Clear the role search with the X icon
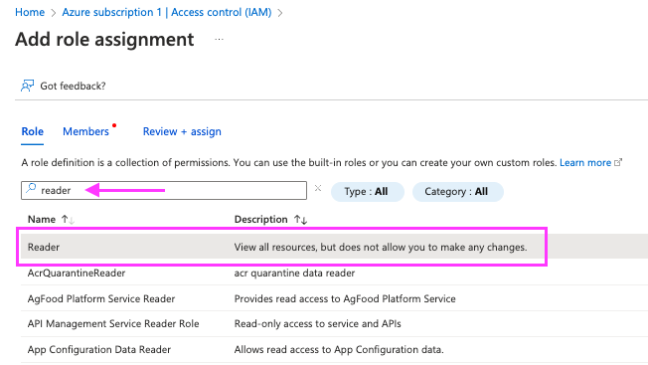 pos(318,189)
